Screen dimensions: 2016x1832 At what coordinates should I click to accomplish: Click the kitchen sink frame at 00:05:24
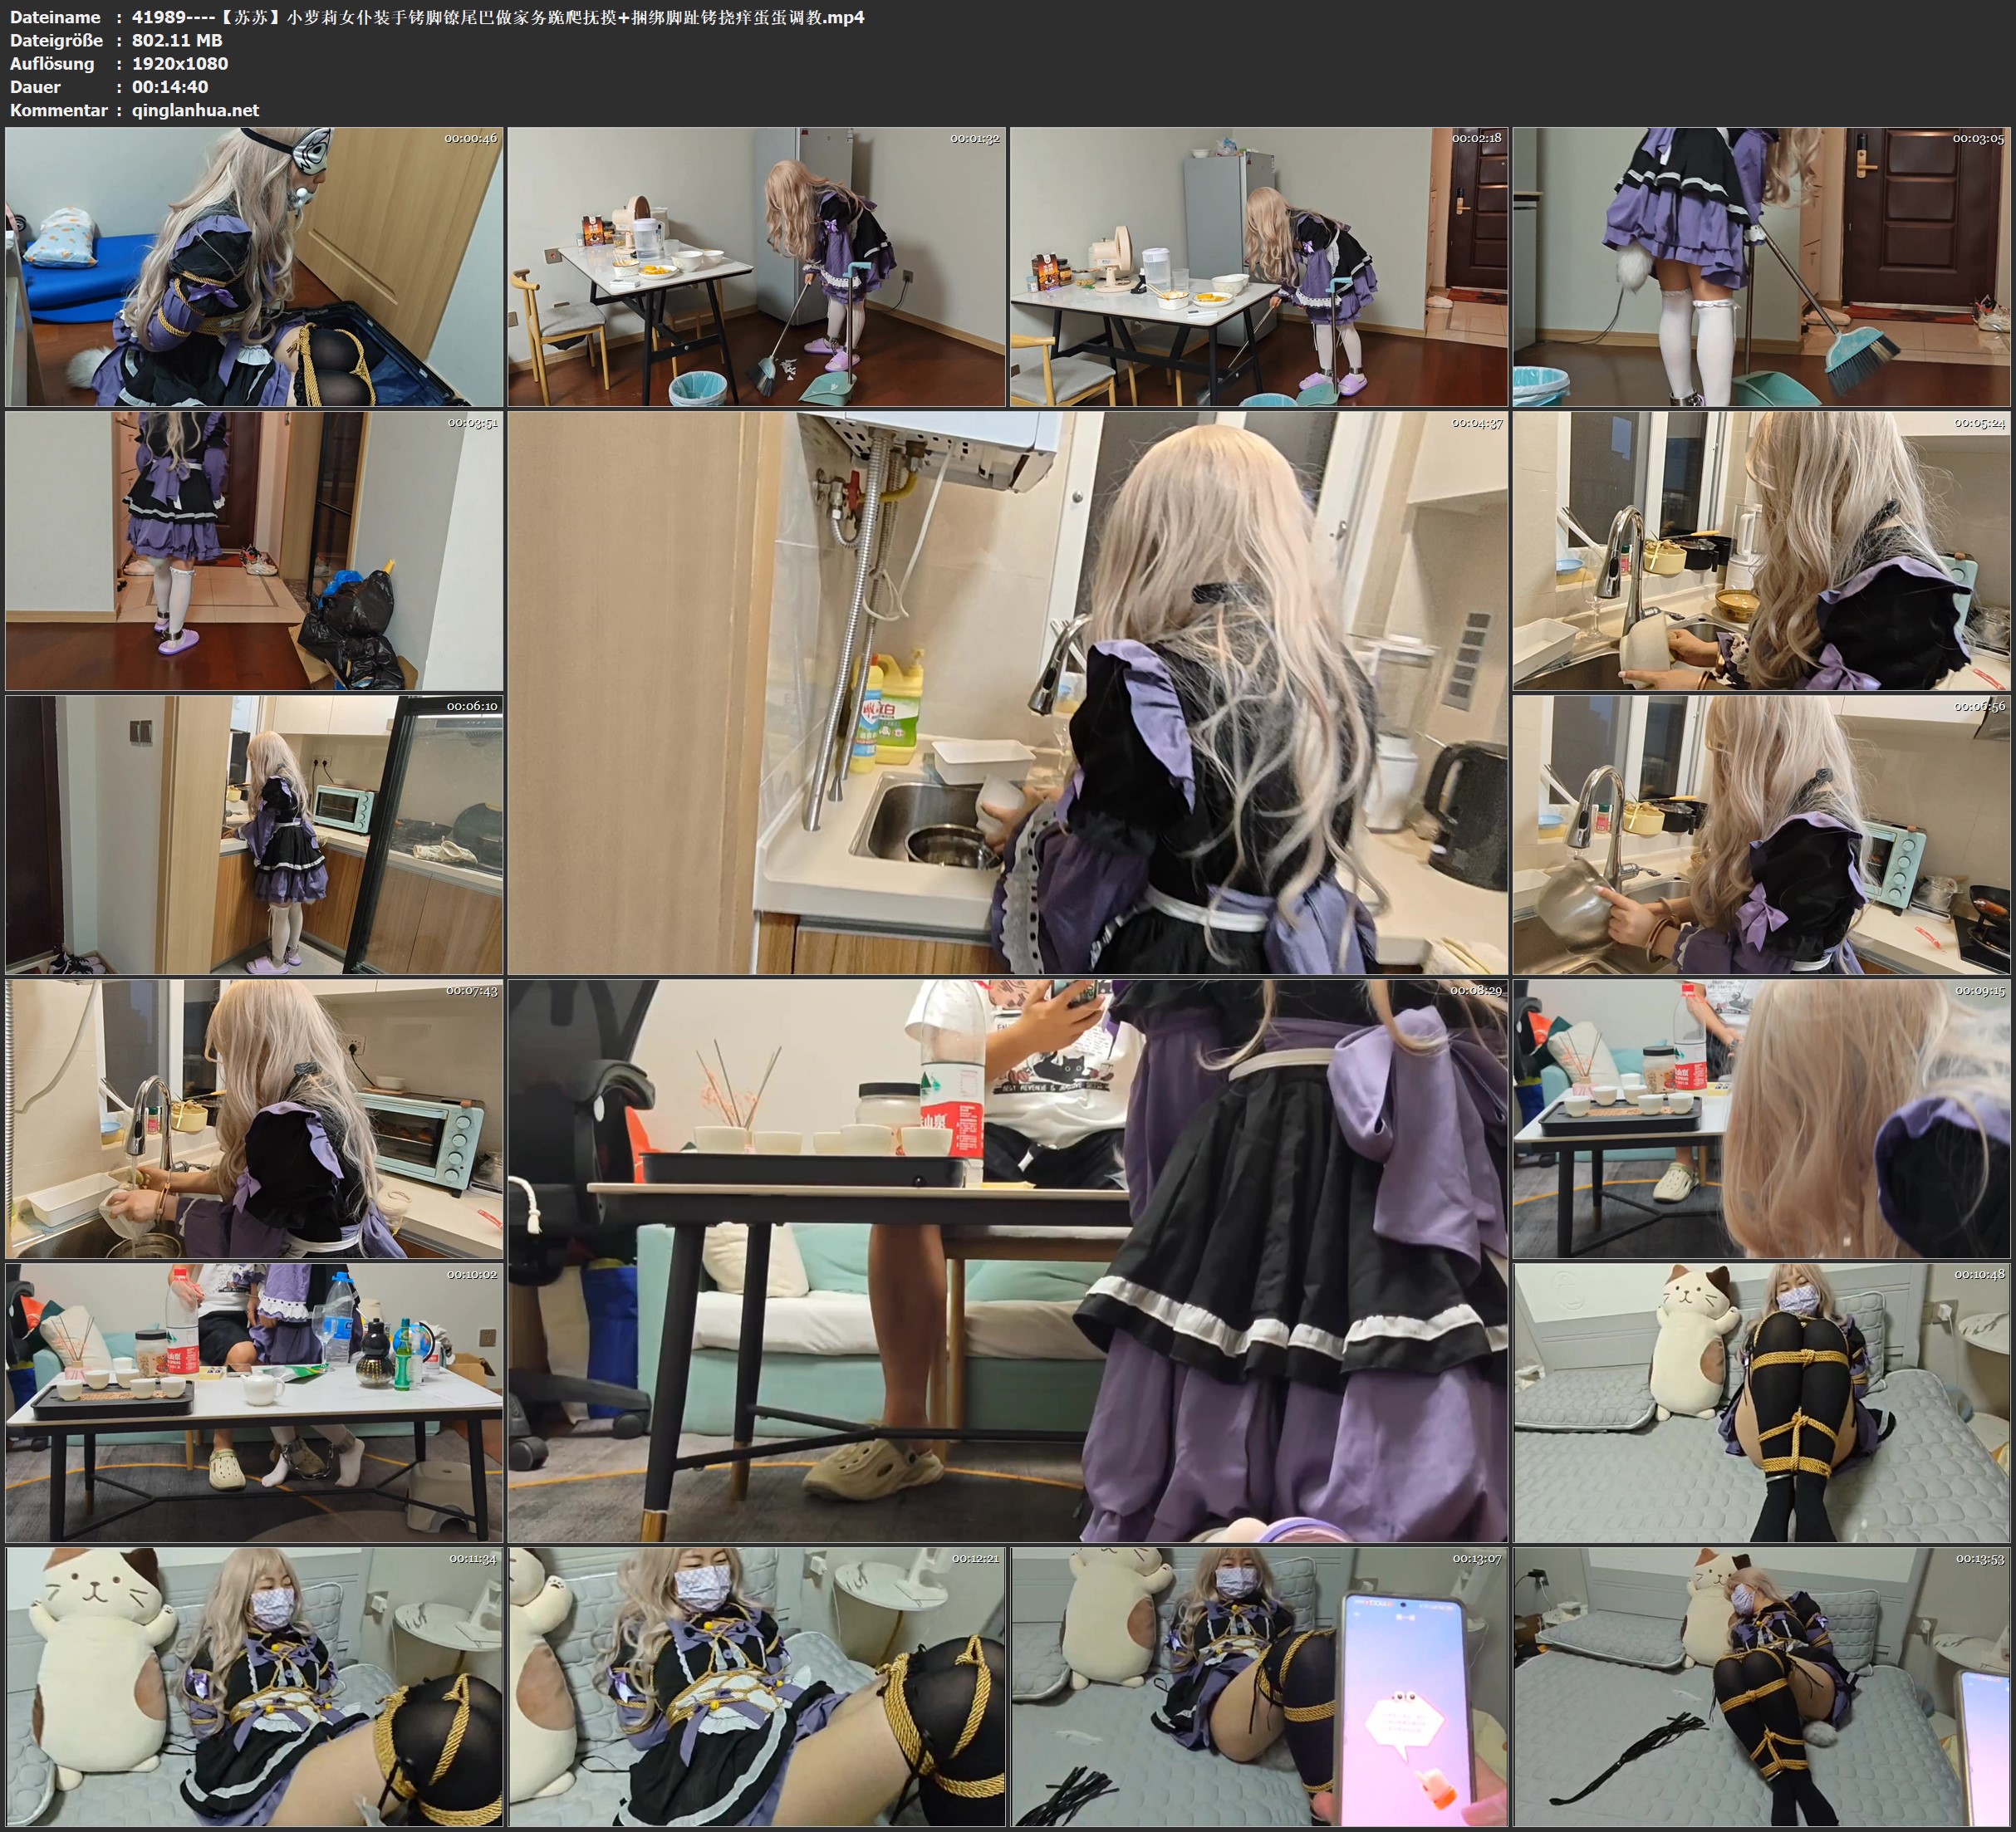click(x=1762, y=551)
